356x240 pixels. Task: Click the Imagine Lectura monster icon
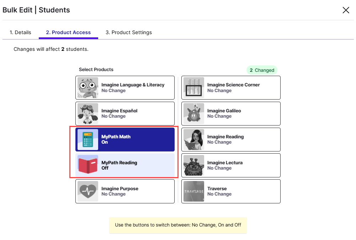pyautogui.click(x=194, y=165)
